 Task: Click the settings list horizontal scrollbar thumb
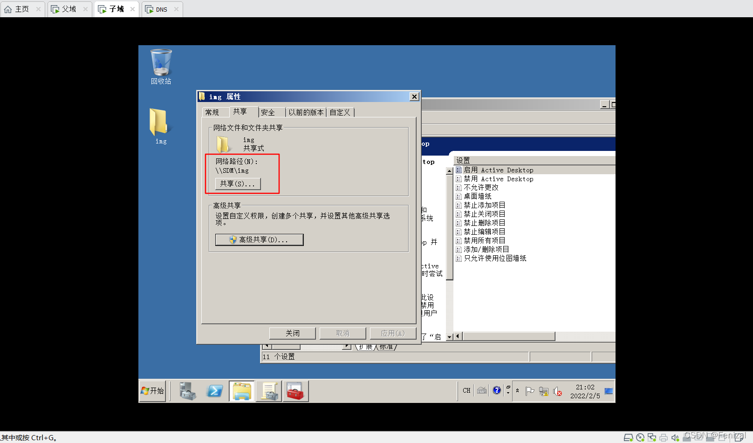click(508, 336)
